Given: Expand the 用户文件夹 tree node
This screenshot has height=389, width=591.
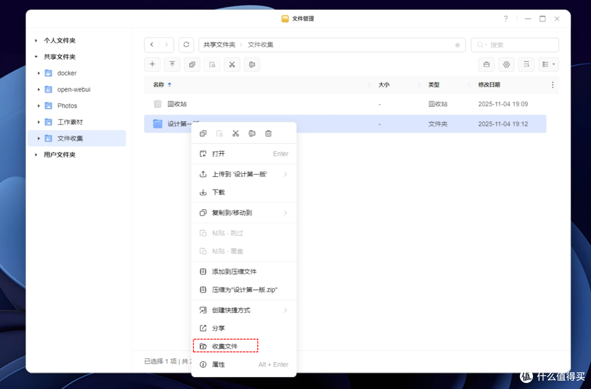Looking at the screenshot, I should 36,154.
